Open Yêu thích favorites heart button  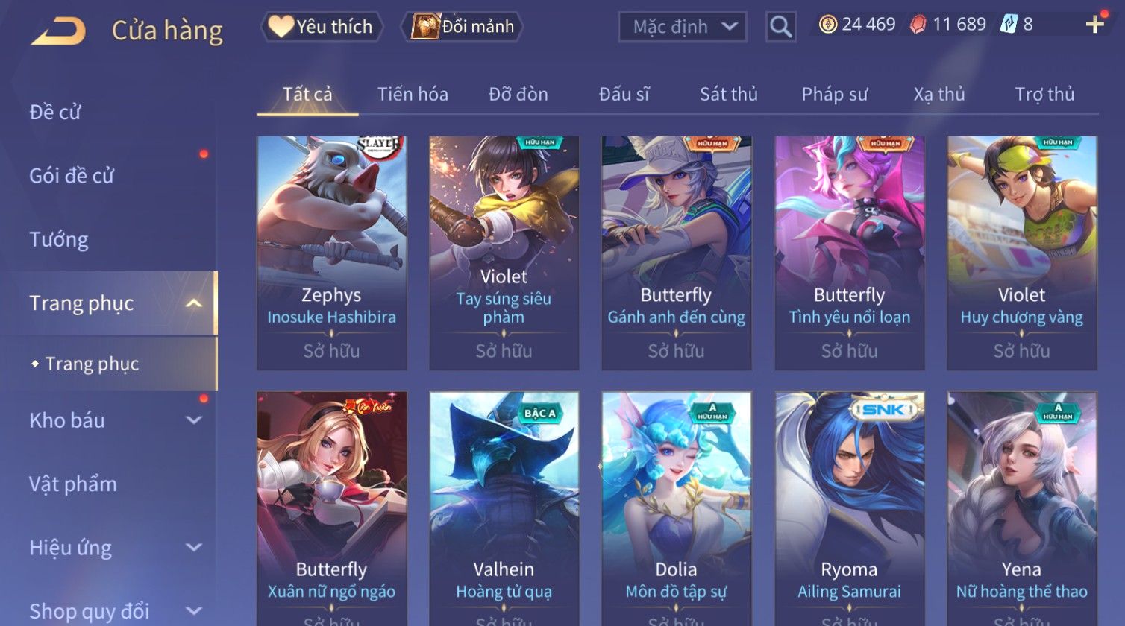322,27
